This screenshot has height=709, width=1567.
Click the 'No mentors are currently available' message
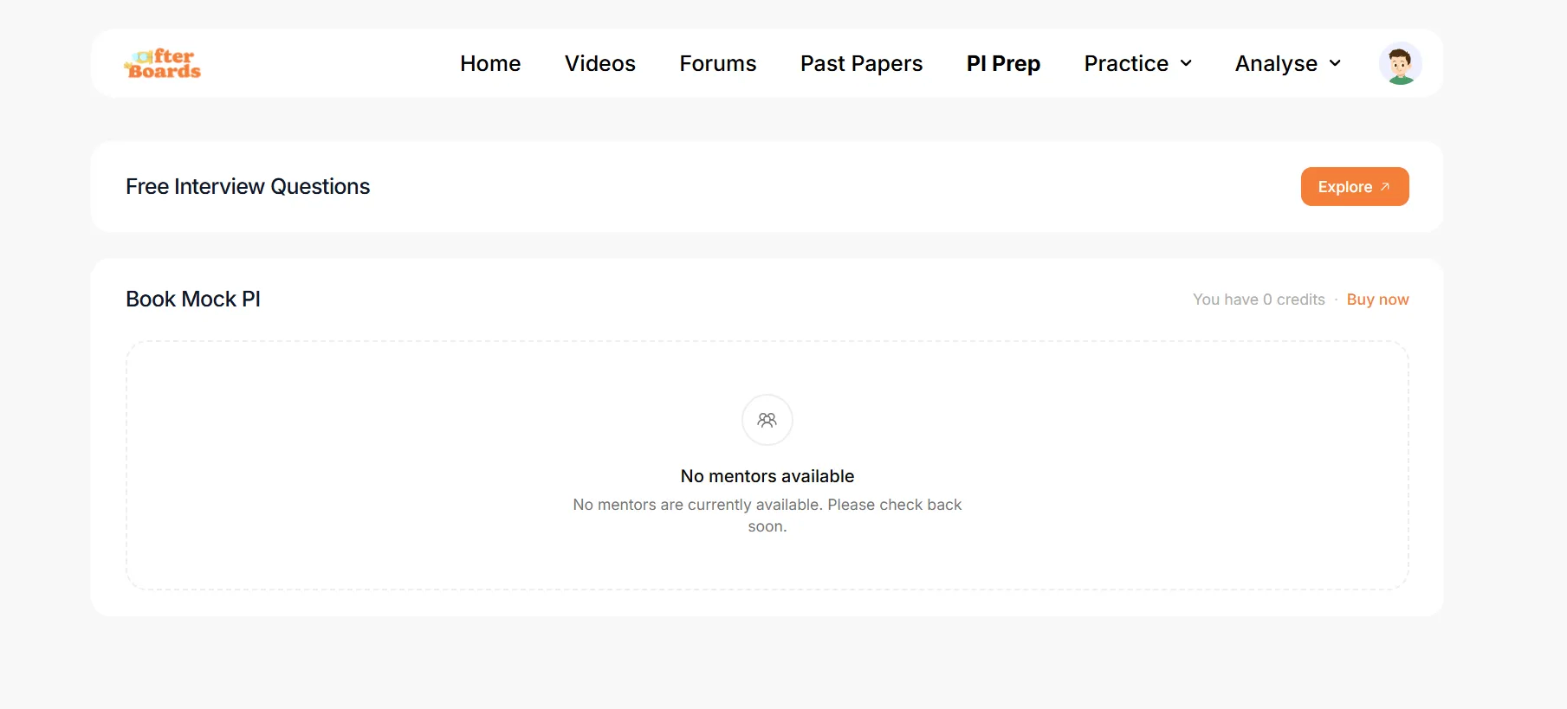point(767,515)
